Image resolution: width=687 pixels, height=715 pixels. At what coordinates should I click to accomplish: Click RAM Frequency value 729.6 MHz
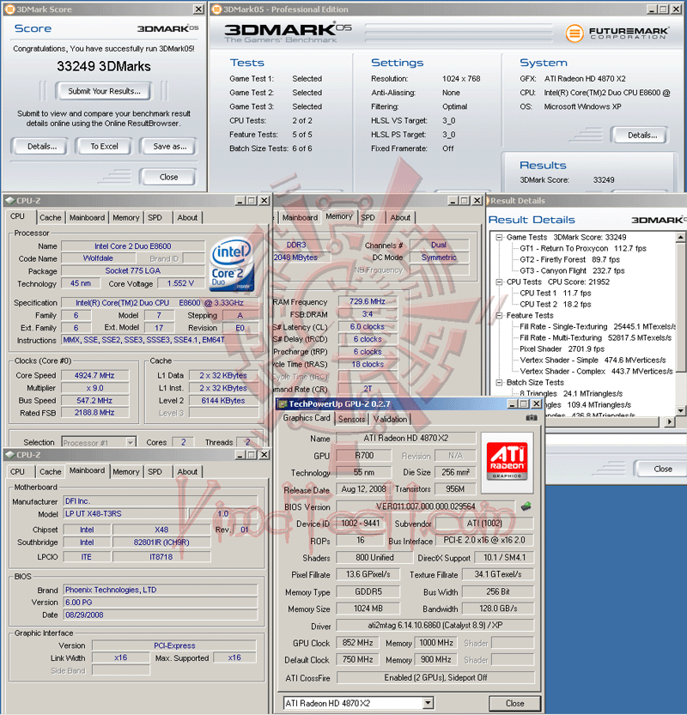pyautogui.click(x=368, y=301)
